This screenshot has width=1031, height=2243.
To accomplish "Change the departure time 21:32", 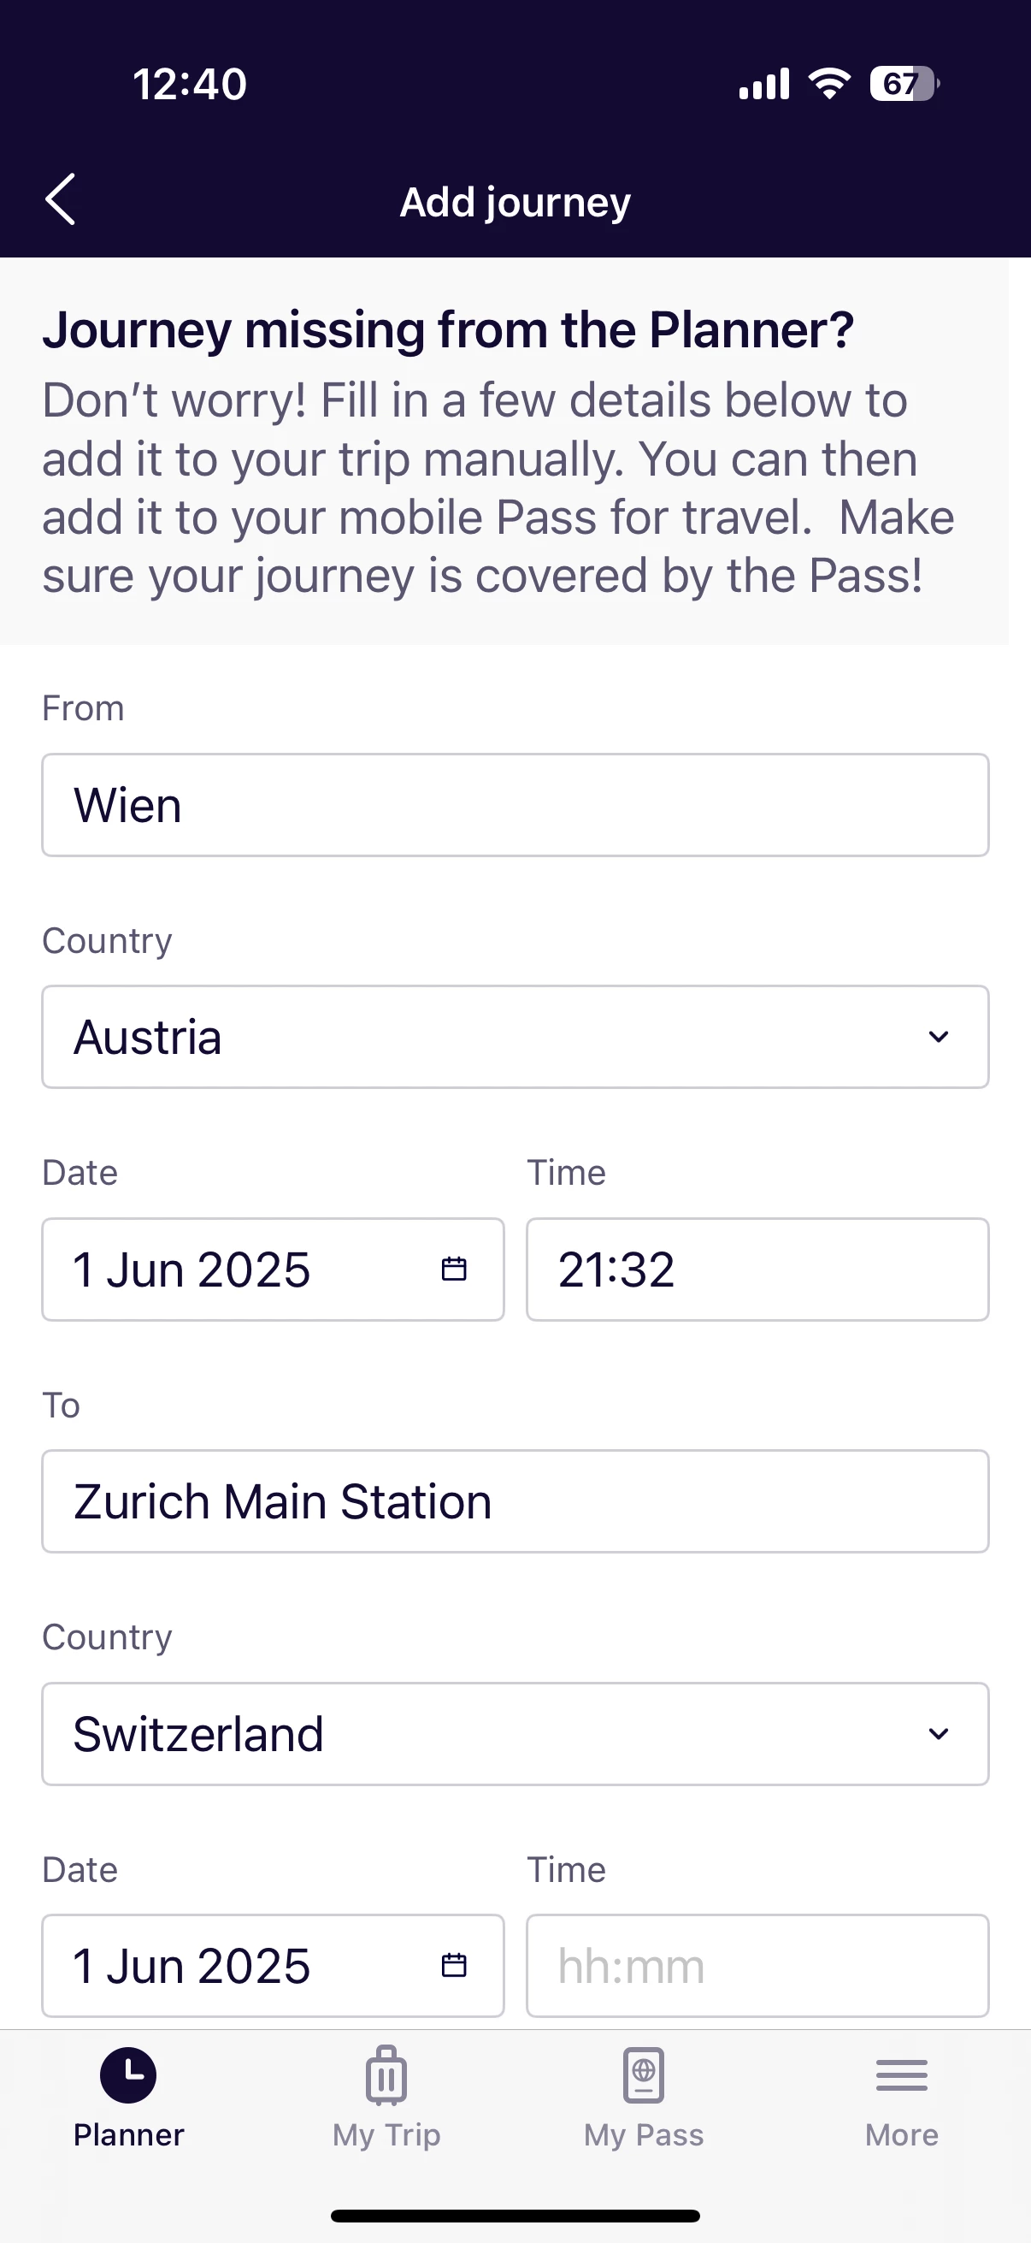I will click(757, 1269).
